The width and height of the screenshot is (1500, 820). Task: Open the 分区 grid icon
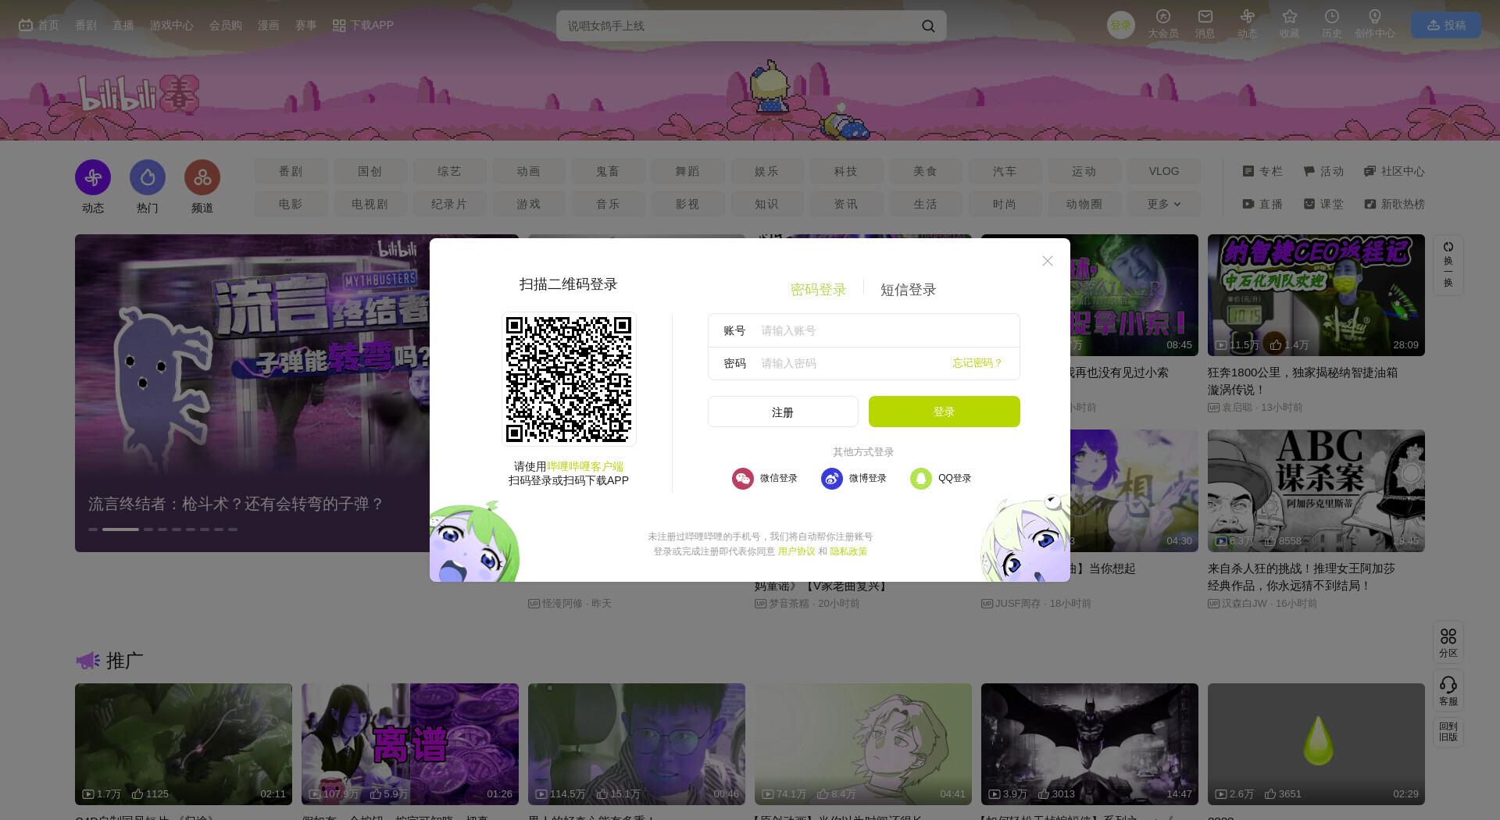[1448, 636]
